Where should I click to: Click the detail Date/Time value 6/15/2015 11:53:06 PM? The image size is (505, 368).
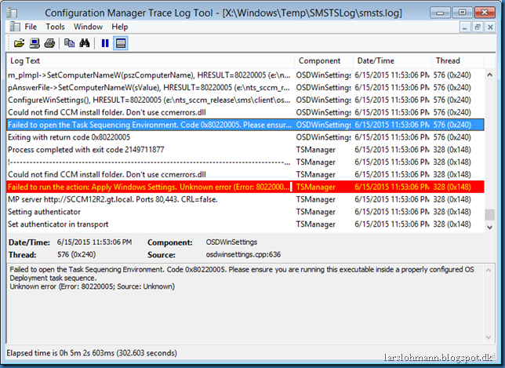[94, 242]
